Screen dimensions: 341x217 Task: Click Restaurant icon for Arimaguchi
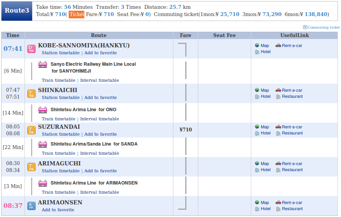click(278, 170)
